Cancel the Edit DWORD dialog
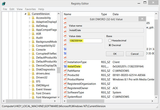Viewport: 160px width, 110px height. tap(135, 54)
